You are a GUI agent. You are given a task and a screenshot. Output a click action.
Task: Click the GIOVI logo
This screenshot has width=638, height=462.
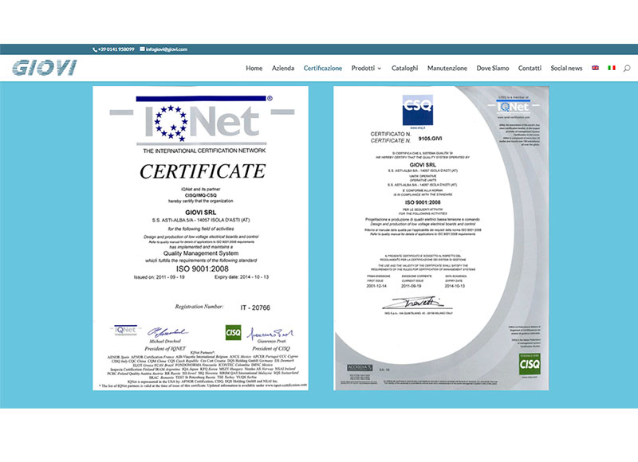45,68
